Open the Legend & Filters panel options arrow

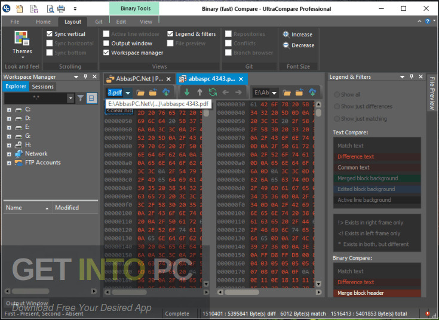point(403,76)
